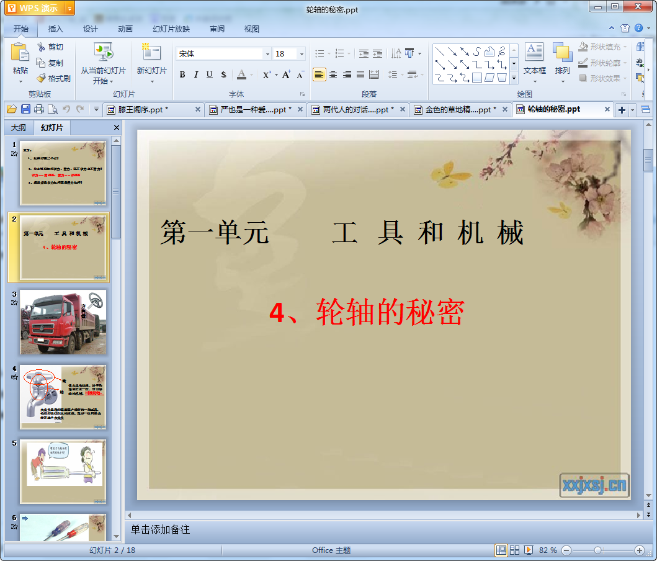Viewport: 657px width, 561px height.
Task: Select slide 5 cartoon thumbnail
Action: point(63,471)
